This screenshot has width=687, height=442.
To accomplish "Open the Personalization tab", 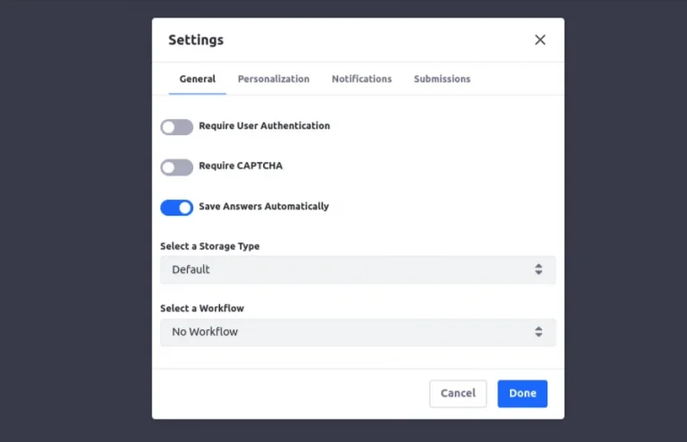I will click(274, 79).
